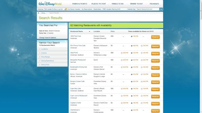The height and width of the screenshot is (113, 202).
Task: Collapse the You Searched For panel
Action: (x=65, y=24)
